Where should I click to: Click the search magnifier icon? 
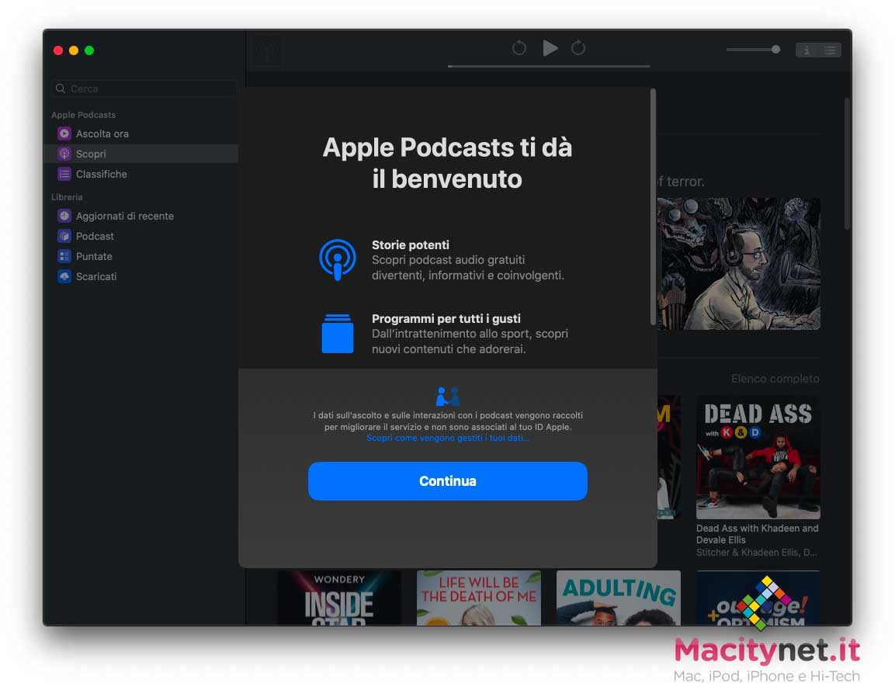click(61, 88)
